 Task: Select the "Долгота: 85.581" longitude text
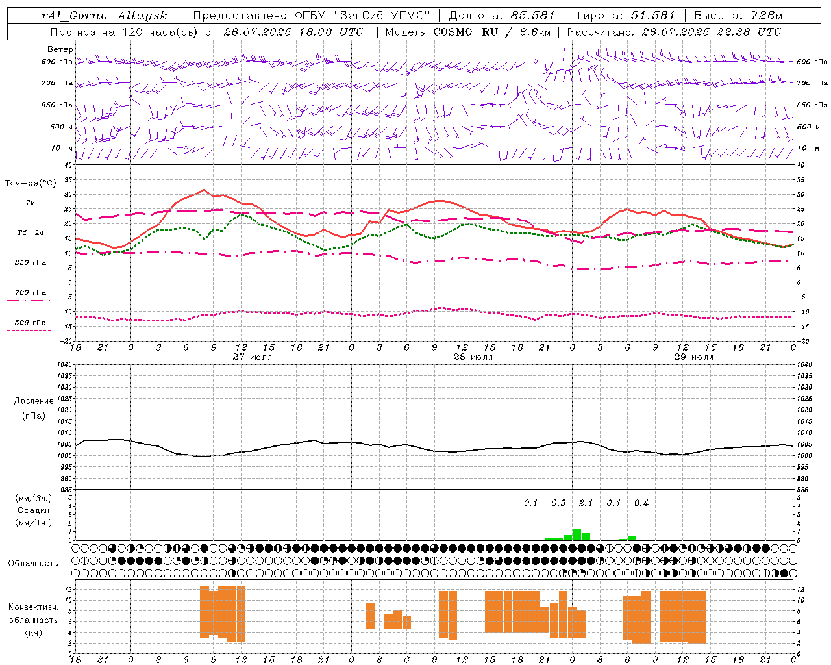[502, 16]
